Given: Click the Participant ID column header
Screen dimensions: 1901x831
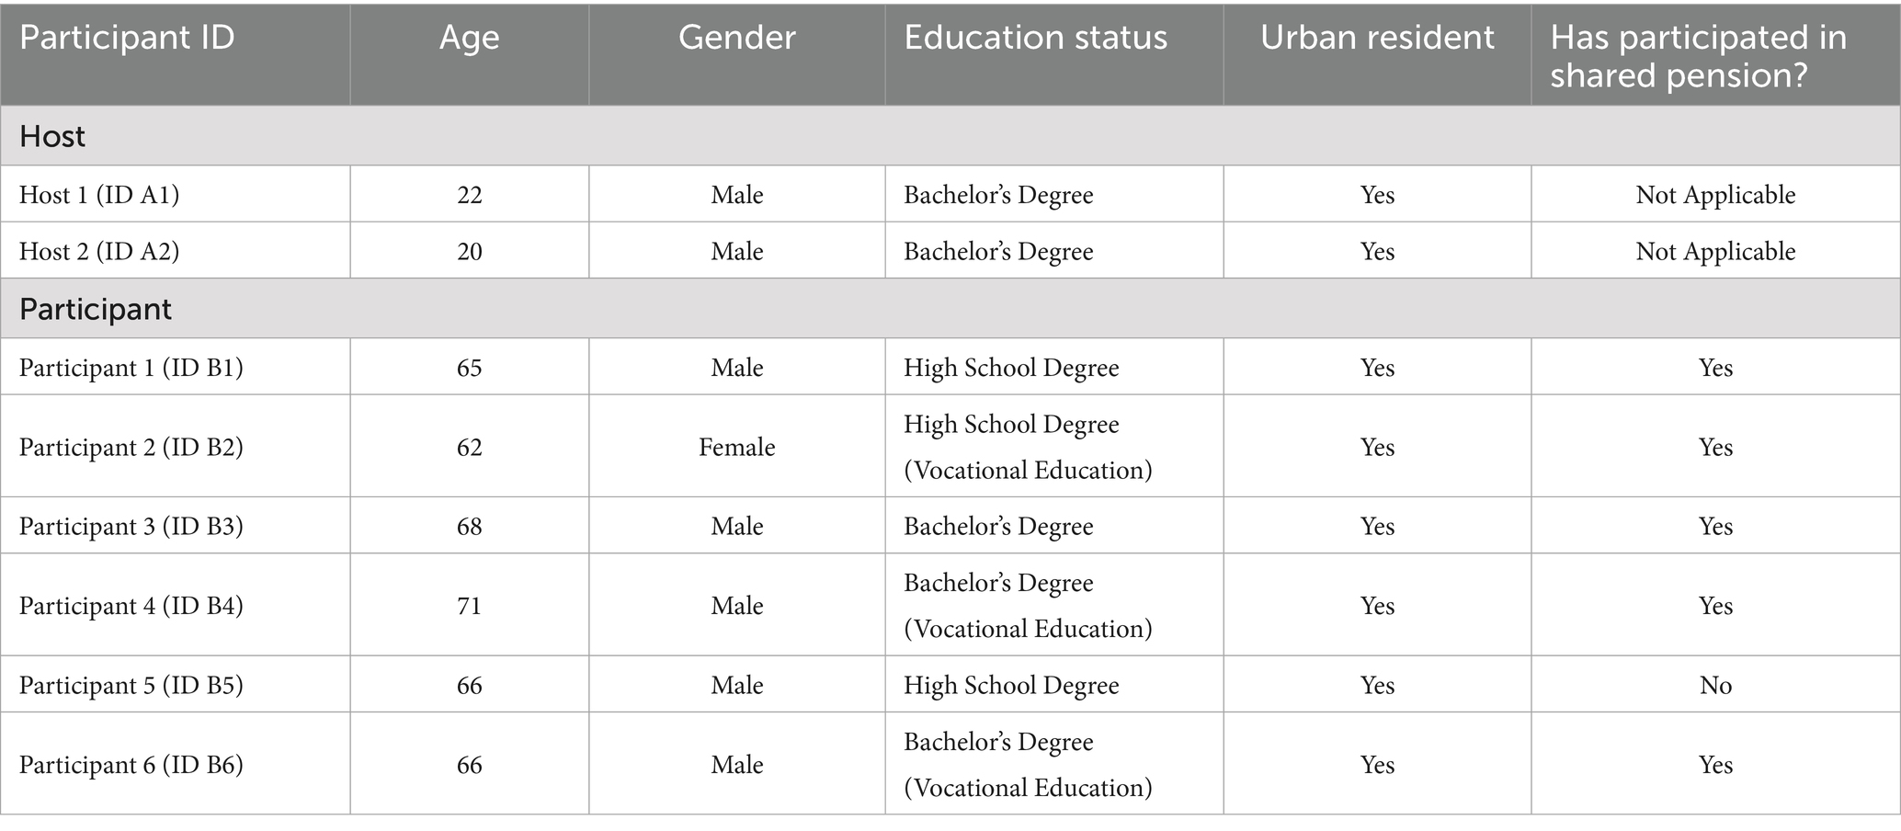Looking at the screenshot, I should 127,38.
